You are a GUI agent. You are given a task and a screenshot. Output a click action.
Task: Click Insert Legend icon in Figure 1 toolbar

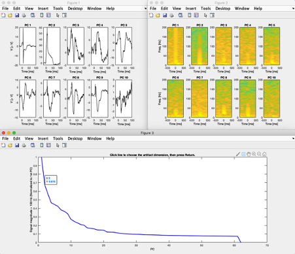click(x=48, y=15)
